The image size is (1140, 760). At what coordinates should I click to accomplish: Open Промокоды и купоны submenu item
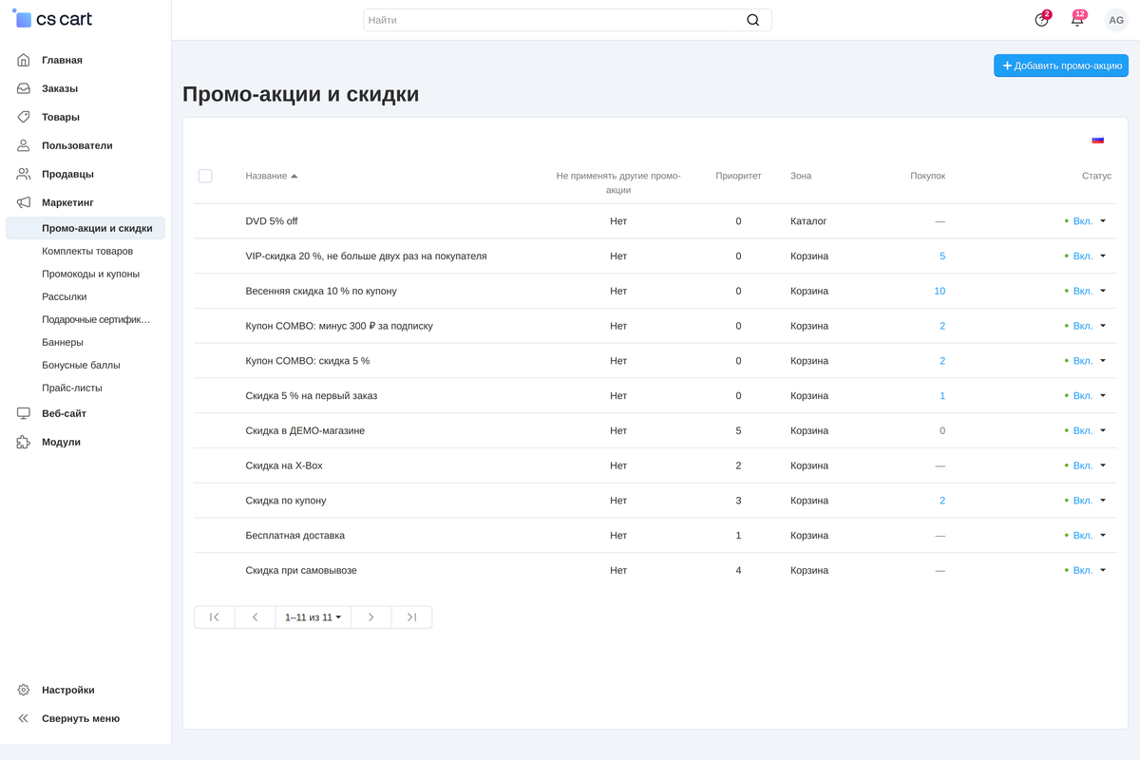90,274
